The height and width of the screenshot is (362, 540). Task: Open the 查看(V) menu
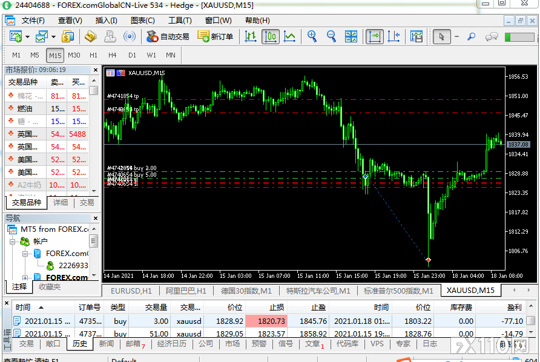[x=70, y=21]
